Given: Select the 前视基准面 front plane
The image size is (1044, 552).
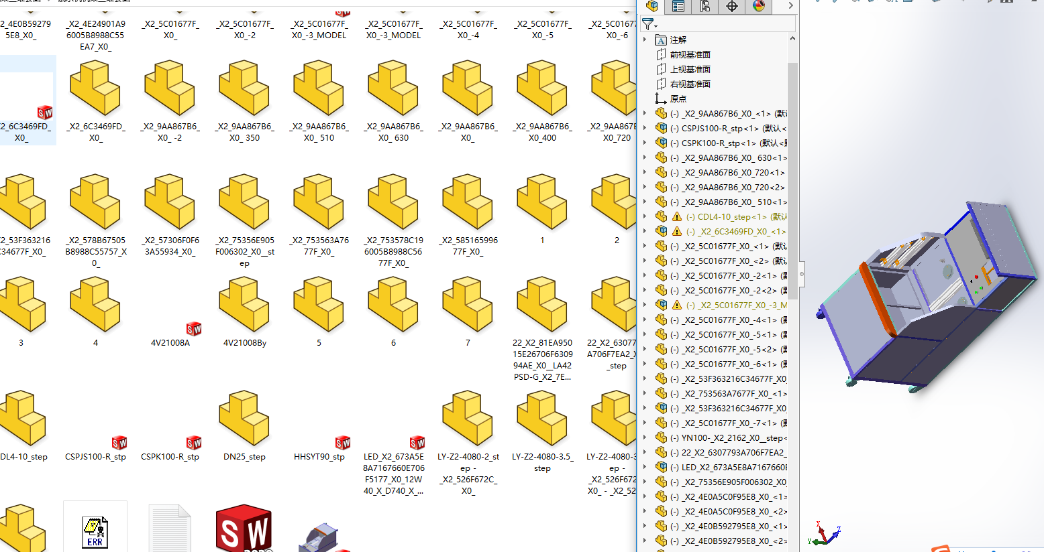Looking at the screenshot, I should [690, 54].
